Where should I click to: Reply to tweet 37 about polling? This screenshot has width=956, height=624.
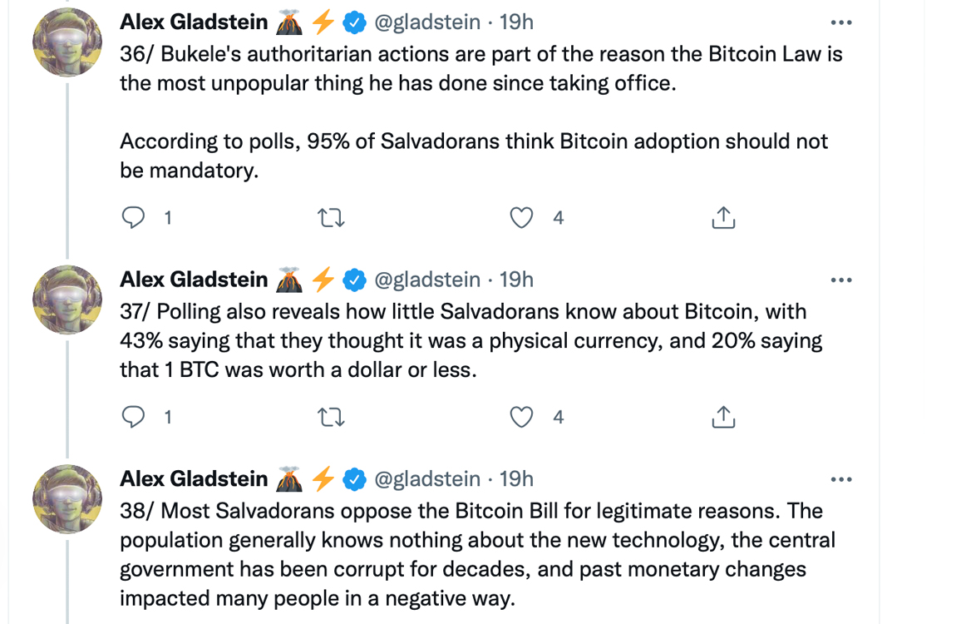134,417
